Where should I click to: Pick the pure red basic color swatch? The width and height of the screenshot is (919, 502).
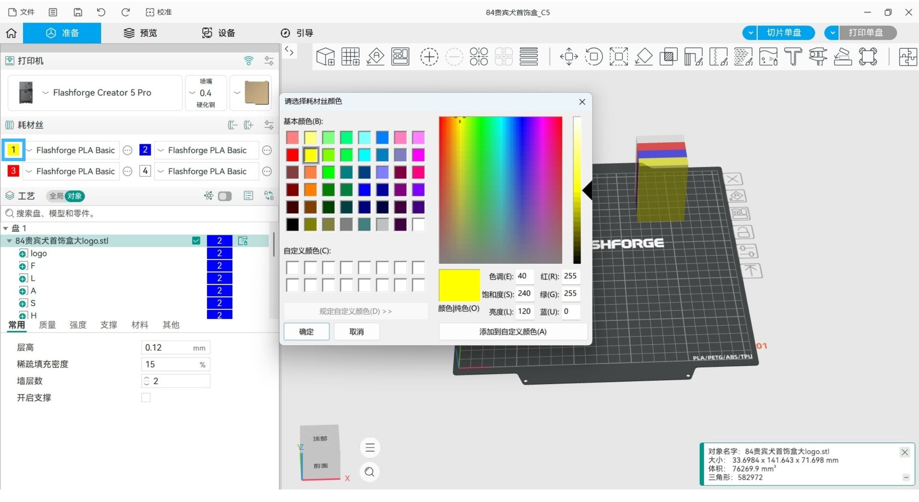[x=292, y=155]
